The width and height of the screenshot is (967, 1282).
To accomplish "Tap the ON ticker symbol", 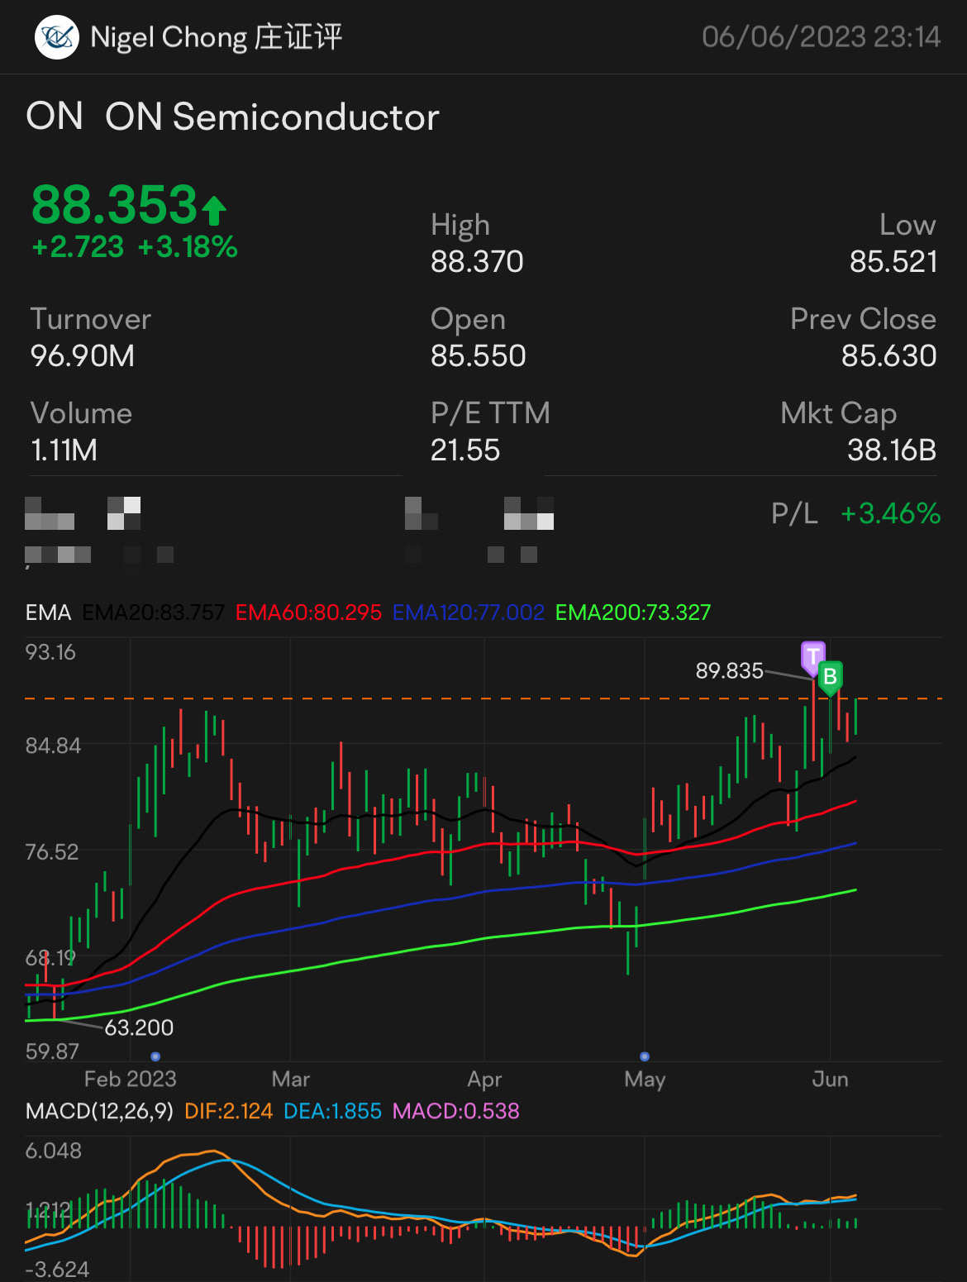I will tap(55, 117).
